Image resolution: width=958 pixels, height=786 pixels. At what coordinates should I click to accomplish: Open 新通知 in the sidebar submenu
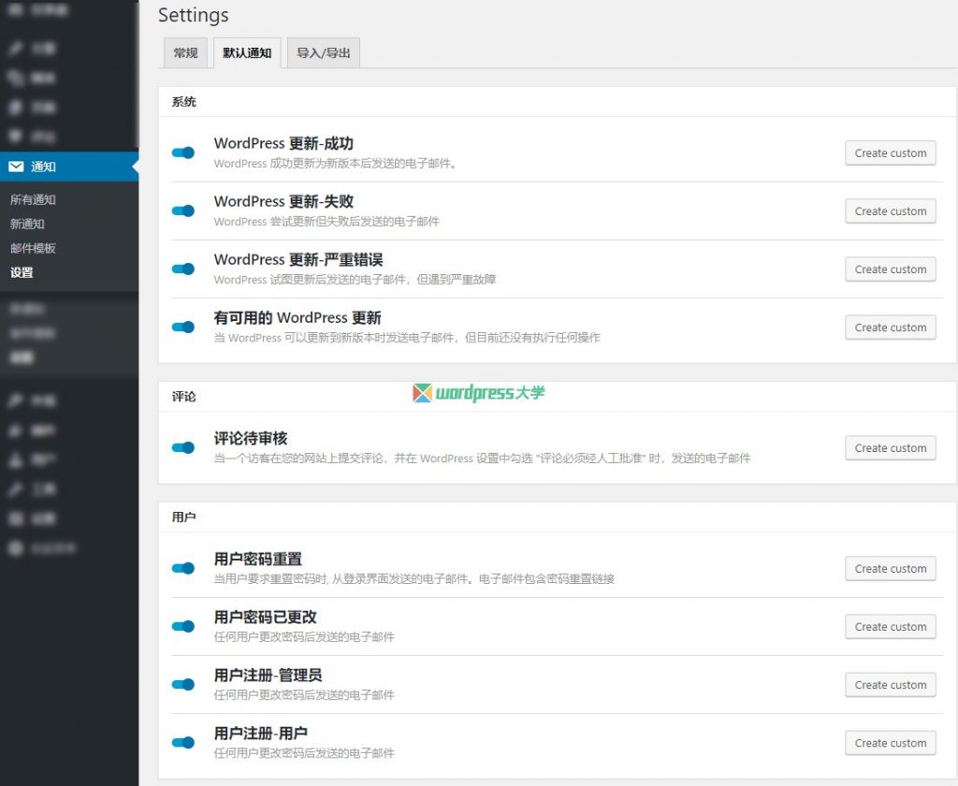[27, 224]
